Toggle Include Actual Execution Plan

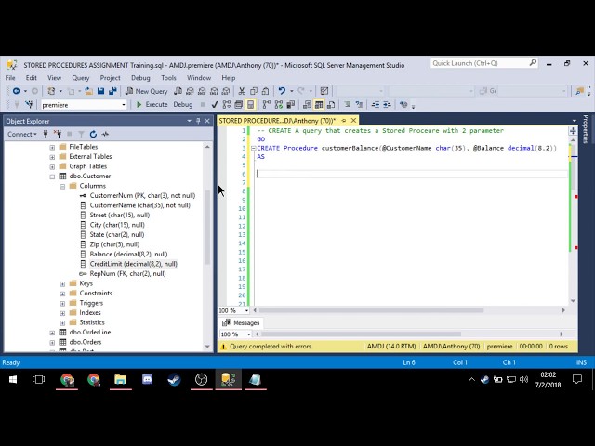point(267,105)
